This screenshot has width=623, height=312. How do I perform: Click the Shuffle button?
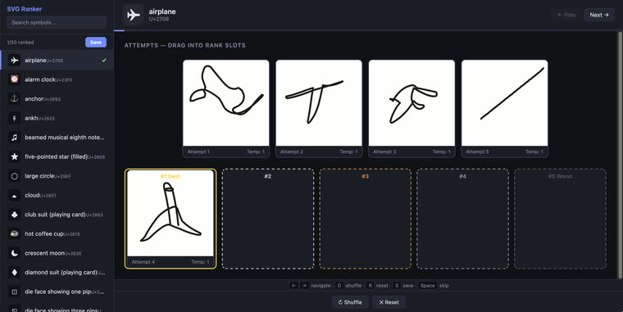pyautogui.click(x=350, y=302)
